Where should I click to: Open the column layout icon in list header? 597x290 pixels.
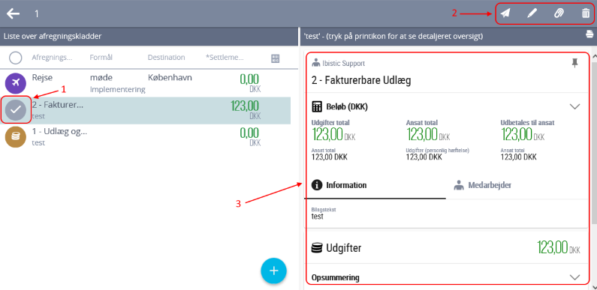pos(276,58)
